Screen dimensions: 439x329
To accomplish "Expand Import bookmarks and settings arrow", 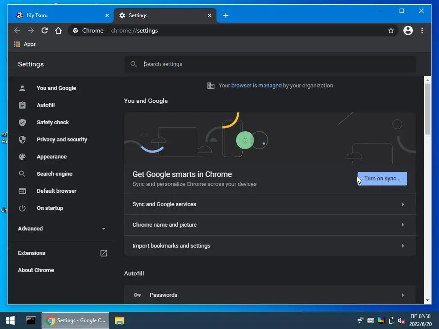I will click(403, 245).
